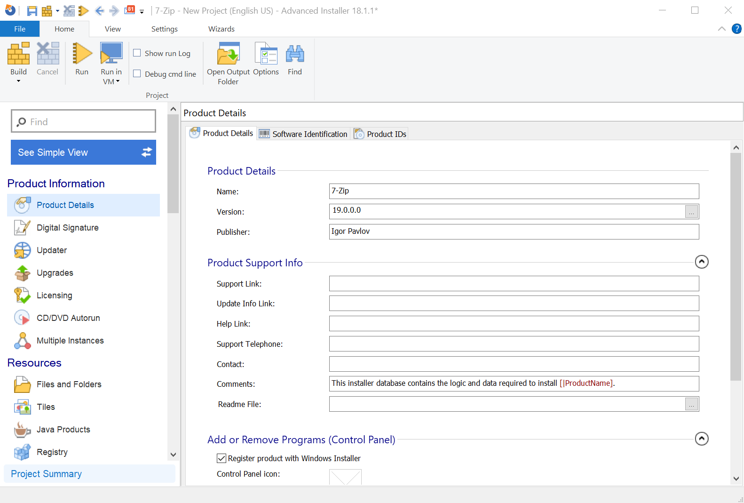The height and width of the screenshot is (503, 744).
Task: Click the Back arrow in the title bar
Action: [99, 11]
